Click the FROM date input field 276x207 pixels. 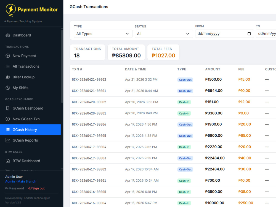(x=224, y=34)
